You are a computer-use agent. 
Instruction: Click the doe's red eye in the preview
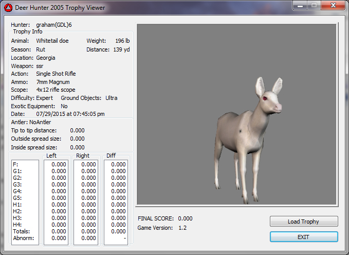[265, 98]
